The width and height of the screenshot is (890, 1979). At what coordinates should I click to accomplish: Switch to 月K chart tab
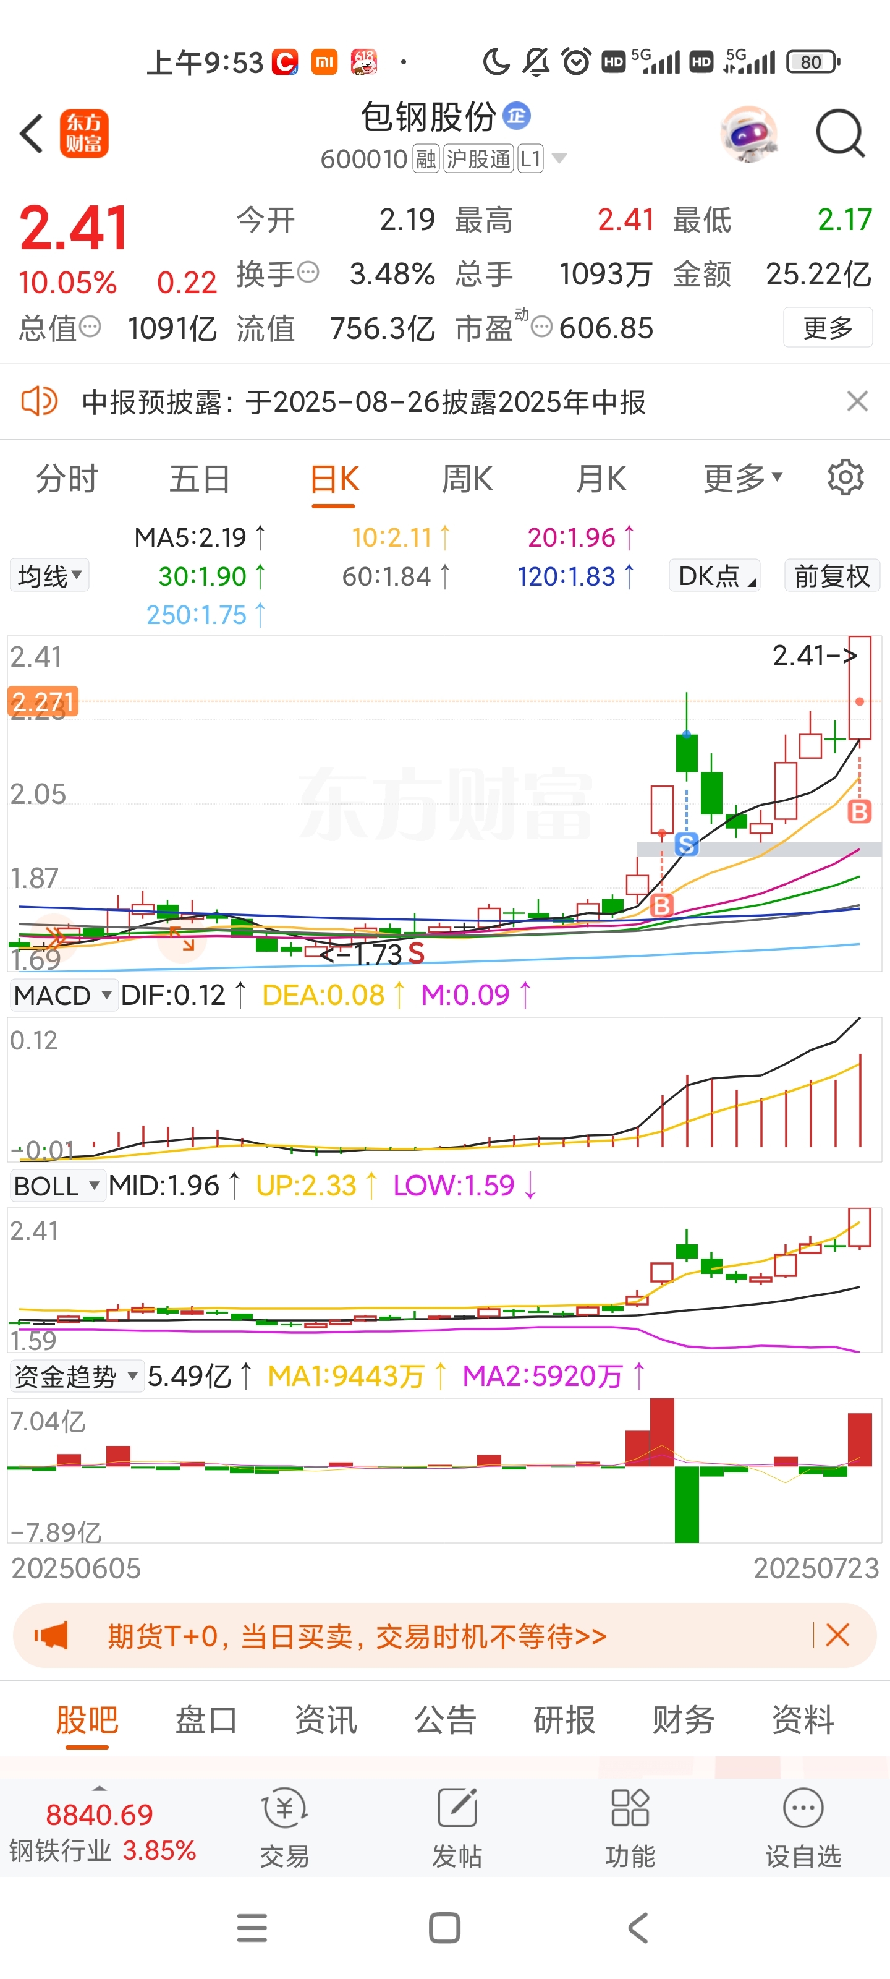[x=601, y=479]
